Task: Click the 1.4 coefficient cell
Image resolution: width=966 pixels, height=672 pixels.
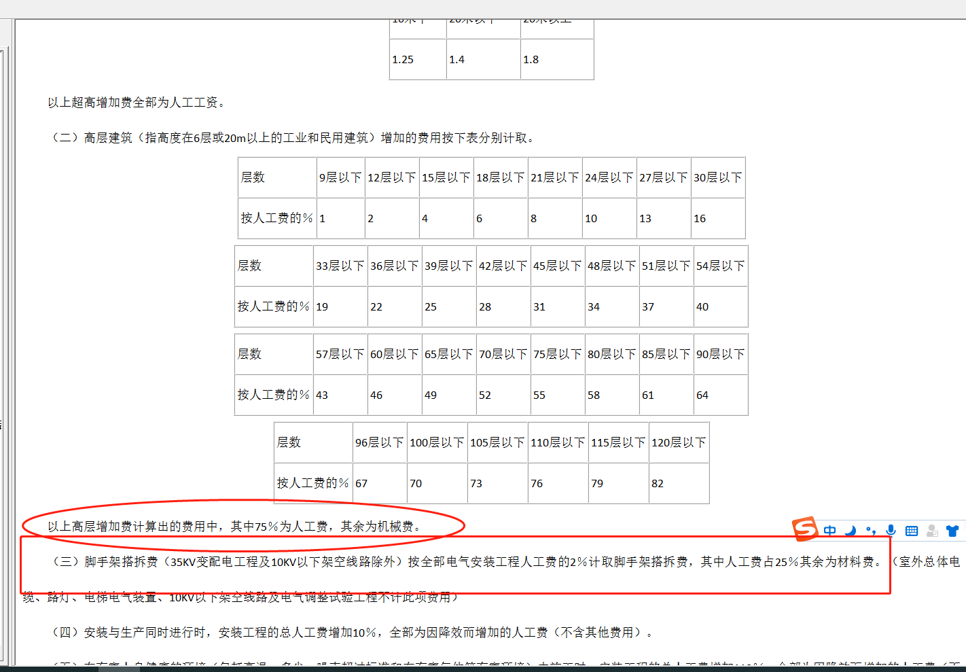Action: point(484,59)
